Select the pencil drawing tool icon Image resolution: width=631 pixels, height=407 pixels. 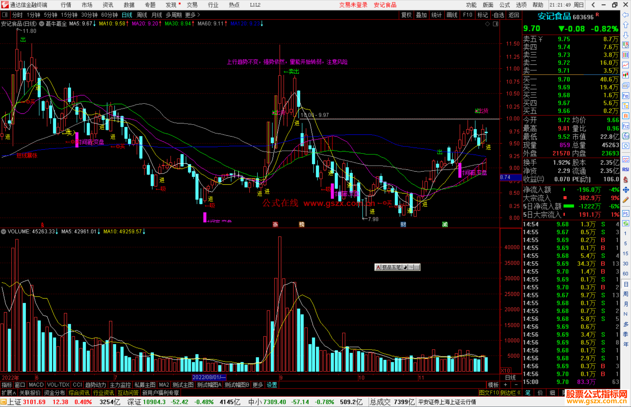pyautogui.click(x=625, y=200)
